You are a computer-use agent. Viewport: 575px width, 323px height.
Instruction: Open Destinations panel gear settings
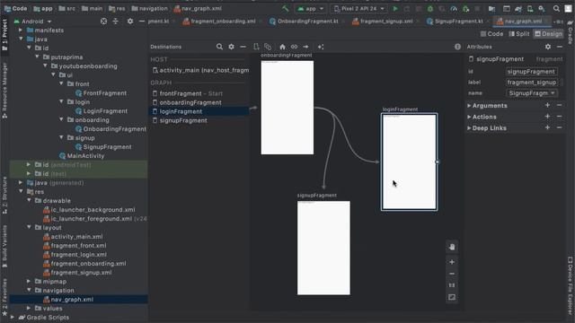pyautogui.click(x=232, y=47)
